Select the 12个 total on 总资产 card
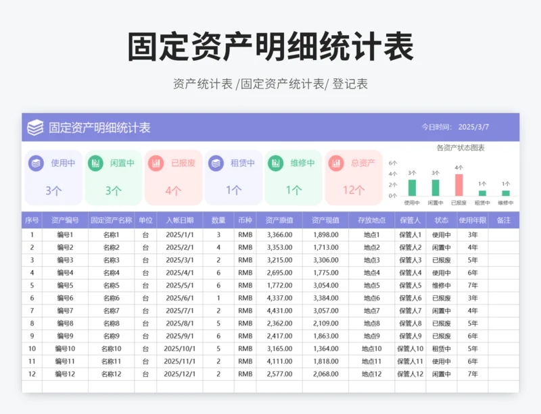541x414 pixels. click(354, 190)
